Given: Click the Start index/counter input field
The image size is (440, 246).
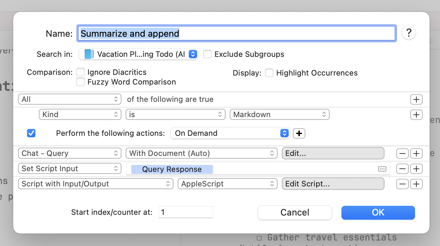Looking at the screenshot, I should (x=186, y=212).
